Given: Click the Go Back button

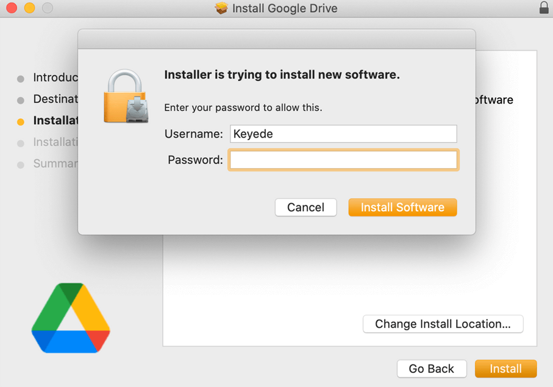Looking at the screenshot, I should click(432, 369).
